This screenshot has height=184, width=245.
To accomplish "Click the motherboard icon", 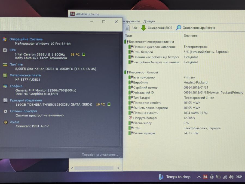I will tap(5, 75).
